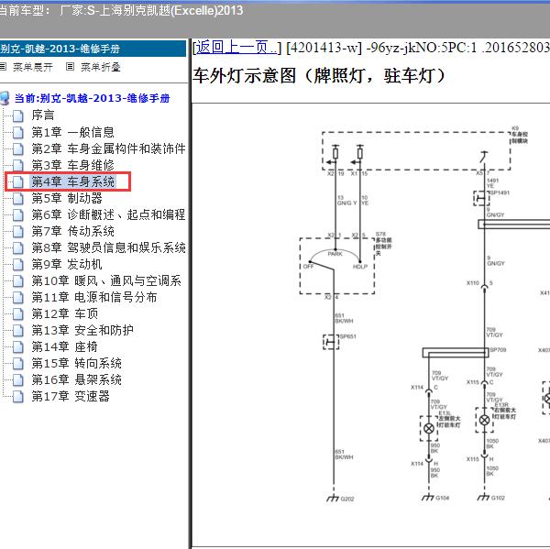Open 第1章 一般信息
This screenshot has height=549, width=550.
click(73, 132)
